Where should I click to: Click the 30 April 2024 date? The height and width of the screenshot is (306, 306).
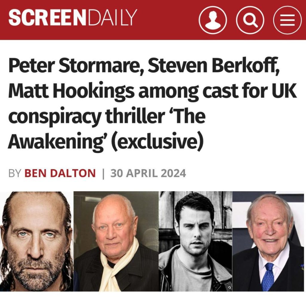tap(148, 173)
